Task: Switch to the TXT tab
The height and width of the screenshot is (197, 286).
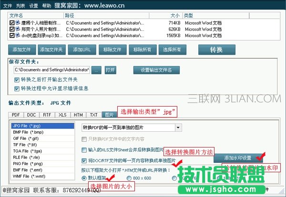Action: point(94,115)
